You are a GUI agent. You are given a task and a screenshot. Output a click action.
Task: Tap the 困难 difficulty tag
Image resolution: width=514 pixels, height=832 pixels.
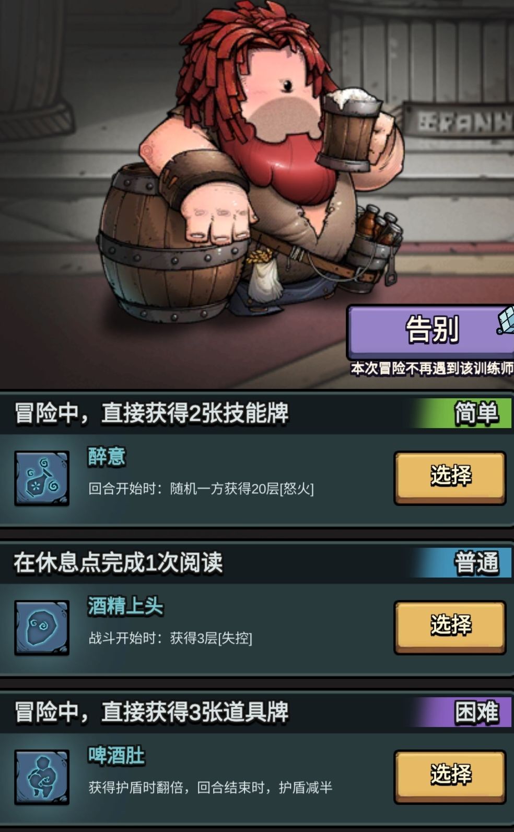pos(476,712)
